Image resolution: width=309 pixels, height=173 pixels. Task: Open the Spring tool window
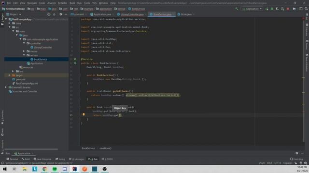[60, 159]
